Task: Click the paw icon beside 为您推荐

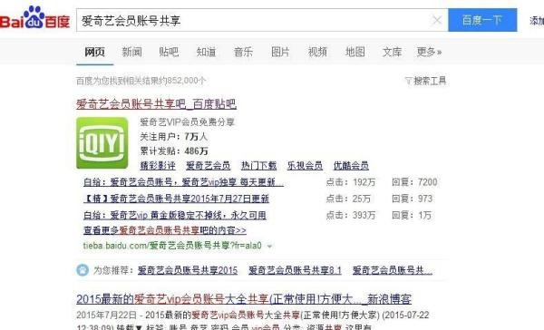Action: click(83, 270)
